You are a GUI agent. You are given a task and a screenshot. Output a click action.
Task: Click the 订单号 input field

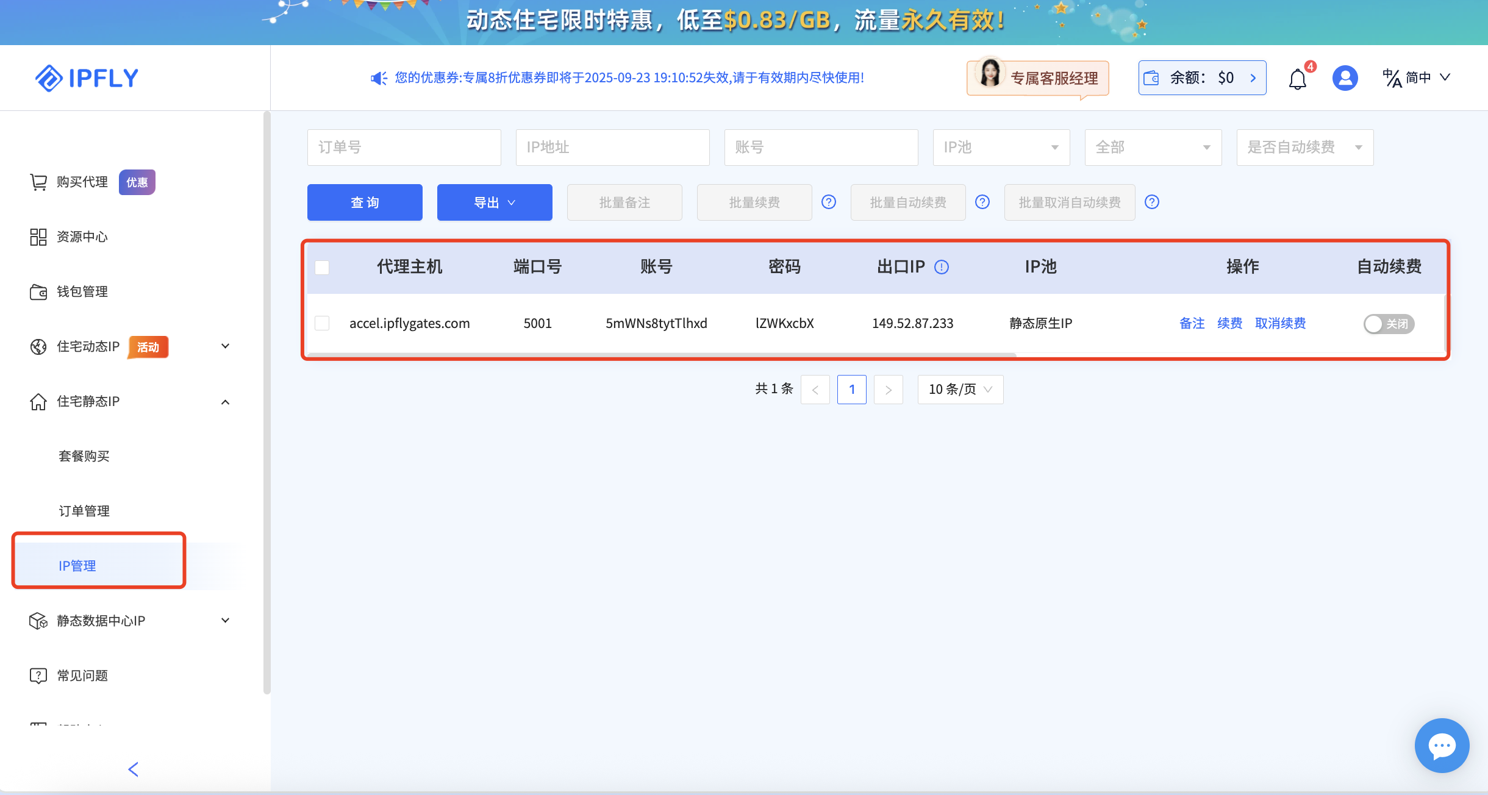(404, 147)
